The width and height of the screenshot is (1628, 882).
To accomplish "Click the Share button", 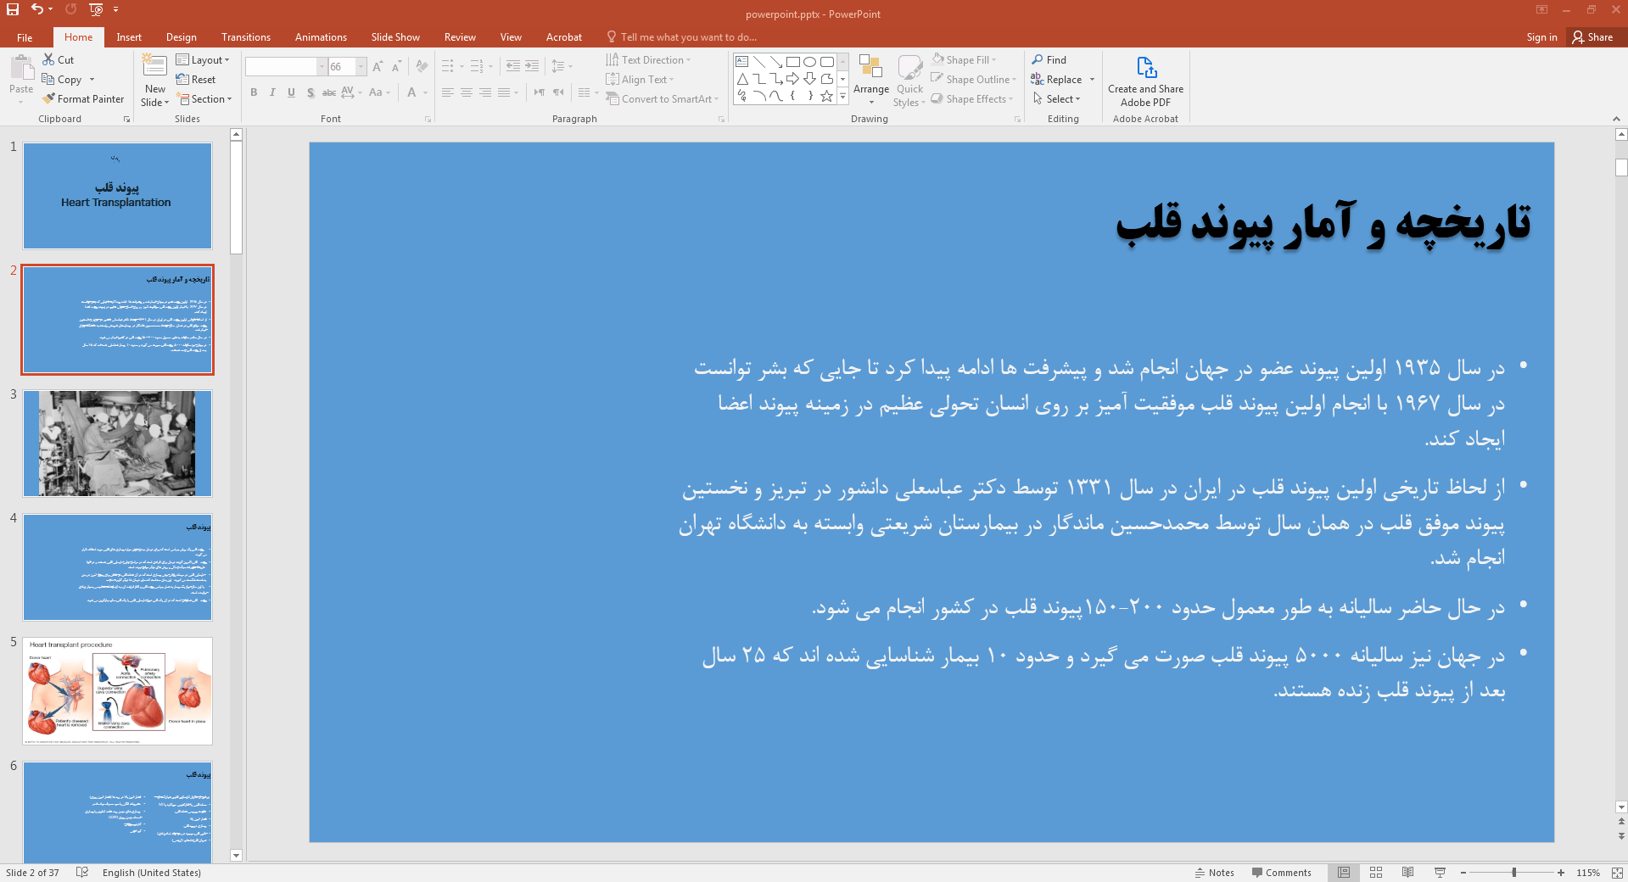I will pyautogui.click(x=1592, y=37).
